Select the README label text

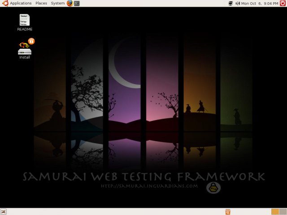[x=25, y=29]
